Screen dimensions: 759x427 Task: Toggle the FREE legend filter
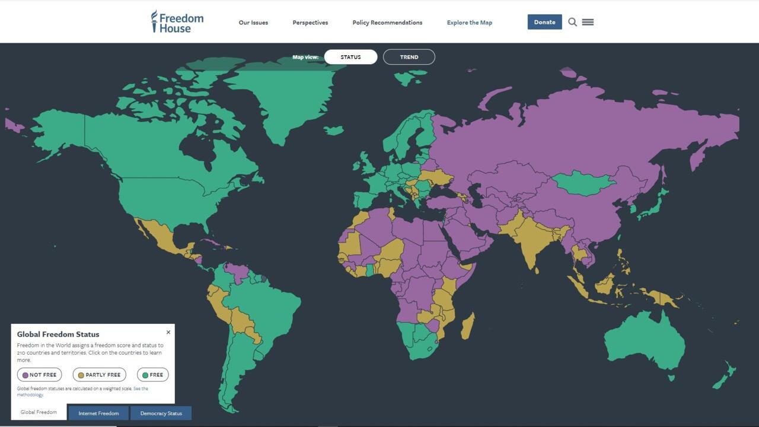tap(152, 375)
